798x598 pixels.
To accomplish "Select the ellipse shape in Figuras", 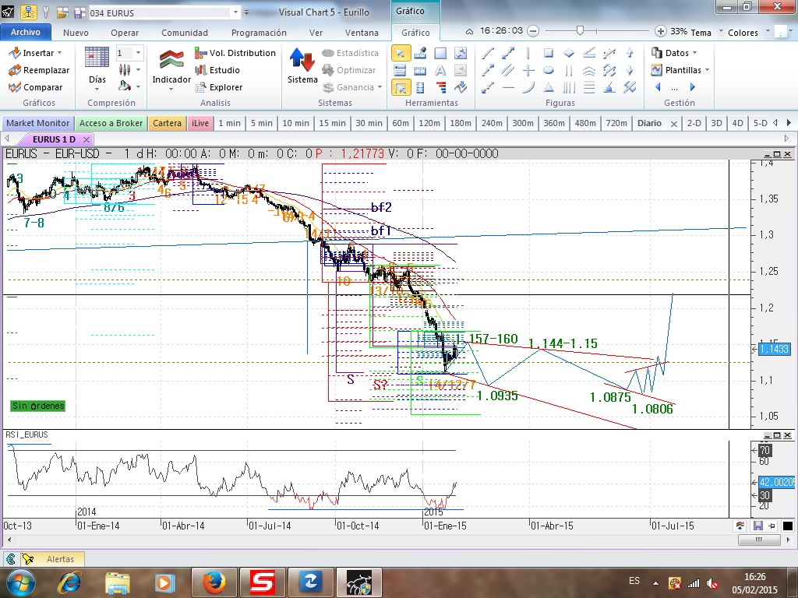I will click(549, 70).
